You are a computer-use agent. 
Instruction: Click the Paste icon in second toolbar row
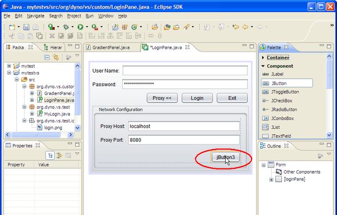30,36
